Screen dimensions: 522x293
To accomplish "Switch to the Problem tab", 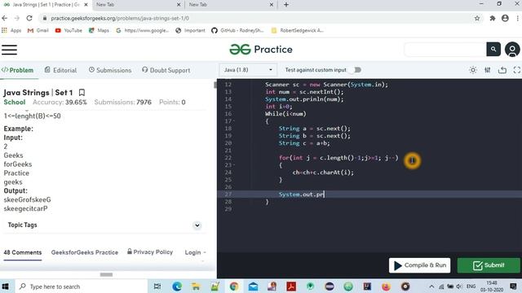I will tap(18, 70).
